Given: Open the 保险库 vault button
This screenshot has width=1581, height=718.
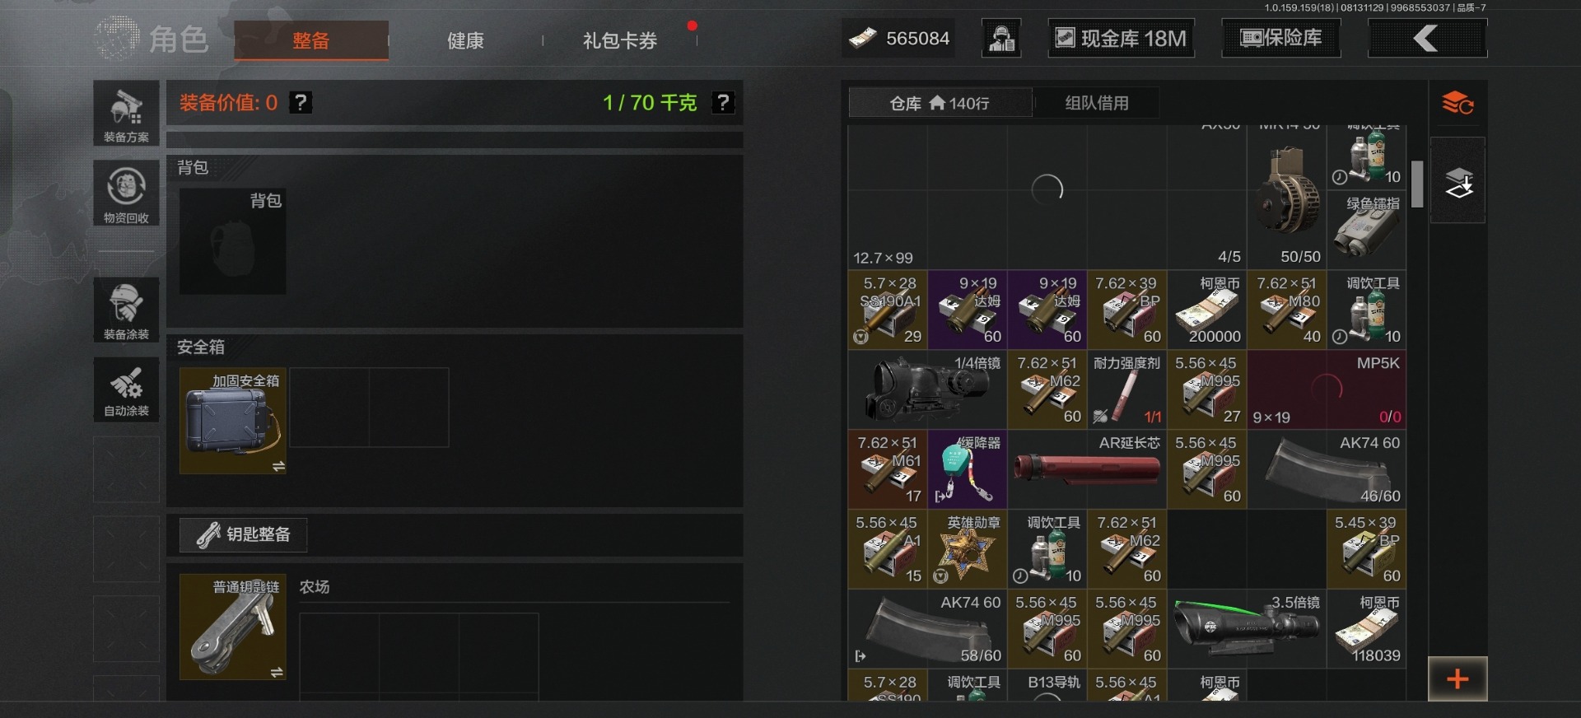Looking at the screenshot, I should 1281,39.
